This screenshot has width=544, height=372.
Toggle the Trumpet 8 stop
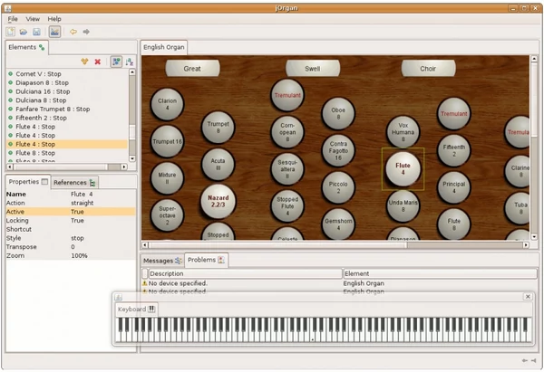218,128
